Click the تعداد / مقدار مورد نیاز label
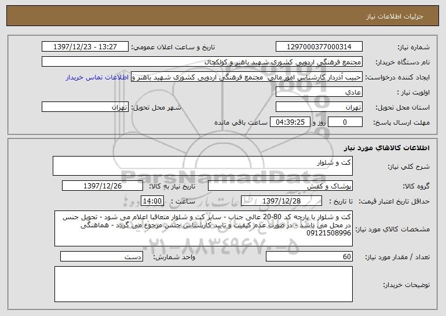 coord(397,257)
